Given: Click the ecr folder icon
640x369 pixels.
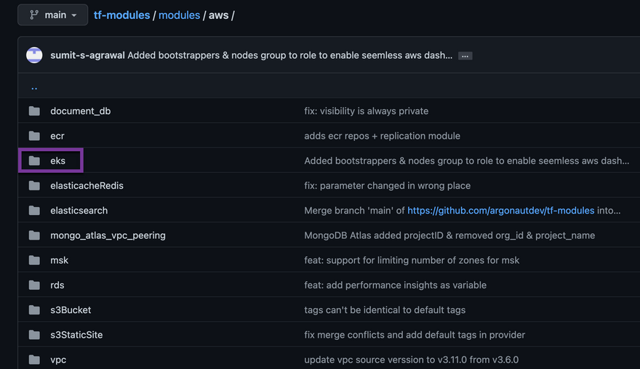Looking at the screenshot, I should point(34,136).
